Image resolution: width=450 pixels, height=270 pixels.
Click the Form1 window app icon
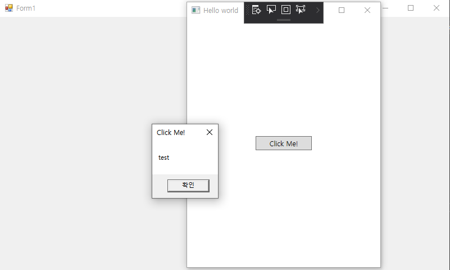[9, 8]
